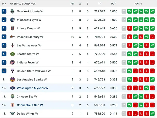
Task: Click Atlanta Dream W team name
Action: tap(28, 28)
